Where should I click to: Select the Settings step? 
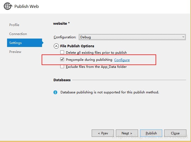coord(24,43)
